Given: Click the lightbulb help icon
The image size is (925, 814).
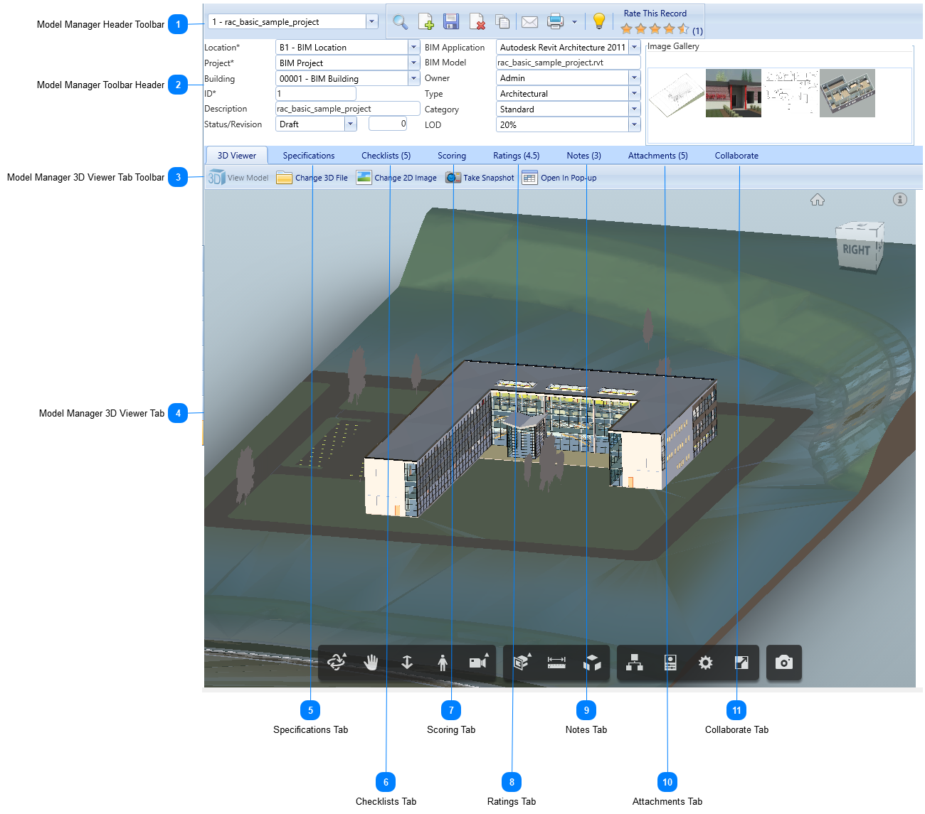Looking at the screenshot, I should tap(599, 21).
